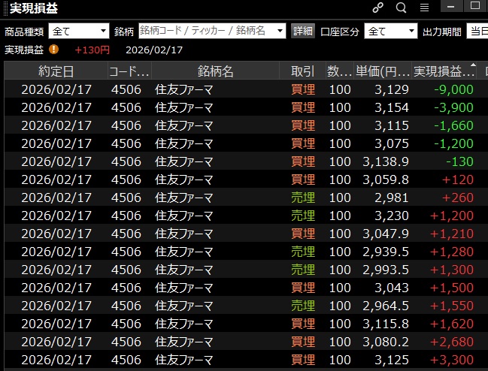Expand the 銘柄 code search dropdown arrow
Screen dimensions: 488x371
(x=280, y=31)
